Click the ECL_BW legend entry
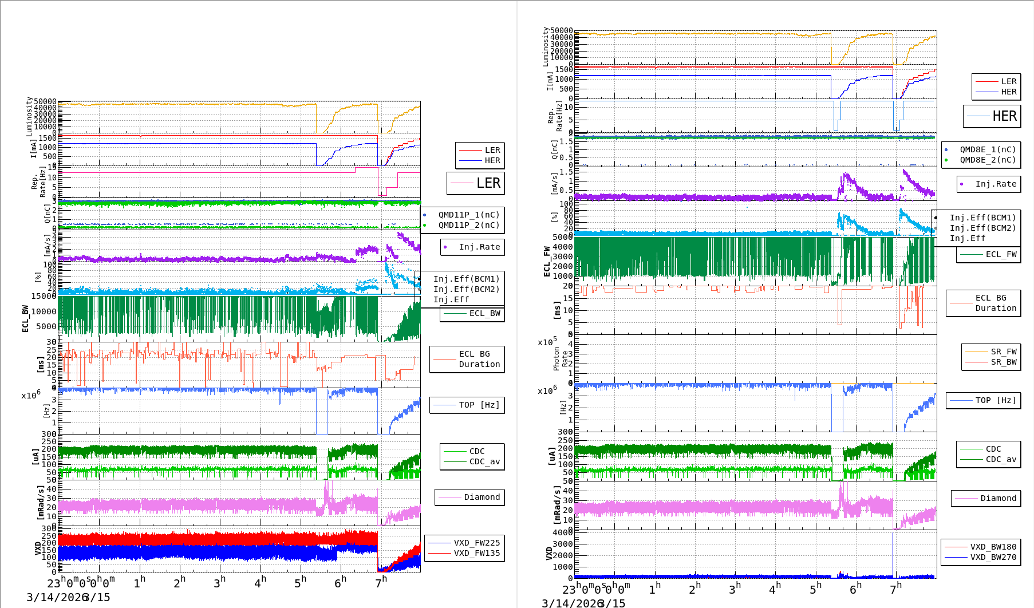The height and width of the screenshot is (608, 1034). [x=484, y=313]
